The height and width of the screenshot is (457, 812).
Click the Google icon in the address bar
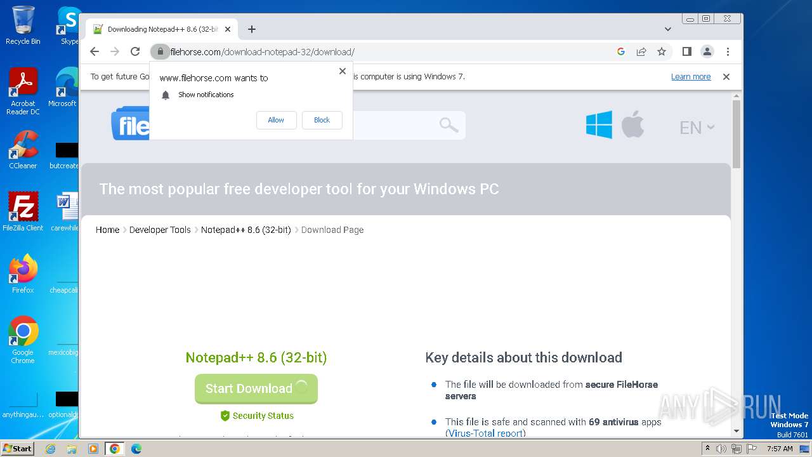pos(621,51)
